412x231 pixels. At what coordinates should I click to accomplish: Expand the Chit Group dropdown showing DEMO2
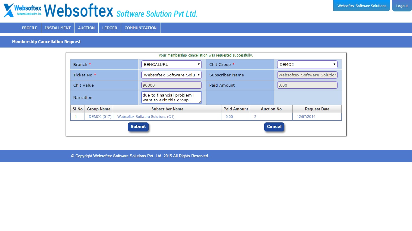coord(307,64)
